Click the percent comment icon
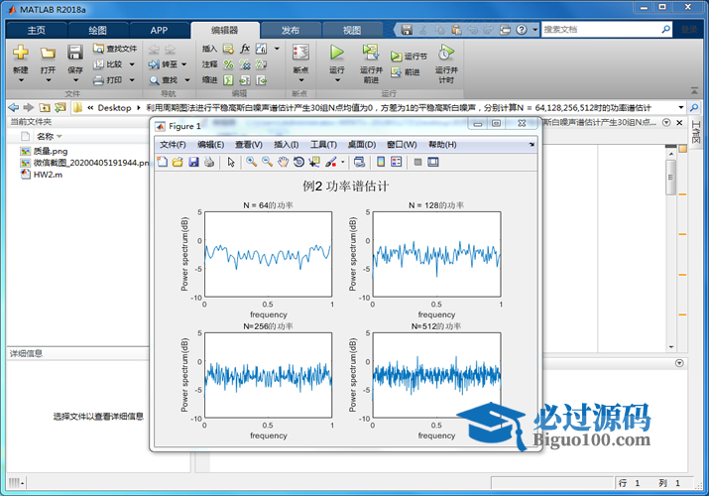709x496 pixels. tap(228, 64)
